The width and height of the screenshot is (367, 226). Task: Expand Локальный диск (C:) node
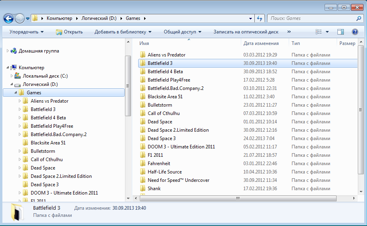12,76
